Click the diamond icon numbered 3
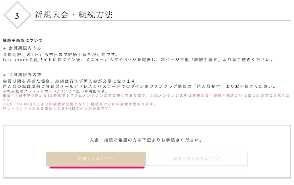 coord(17,15)
